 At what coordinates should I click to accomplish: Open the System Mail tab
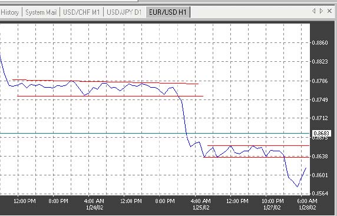point(41,12)
